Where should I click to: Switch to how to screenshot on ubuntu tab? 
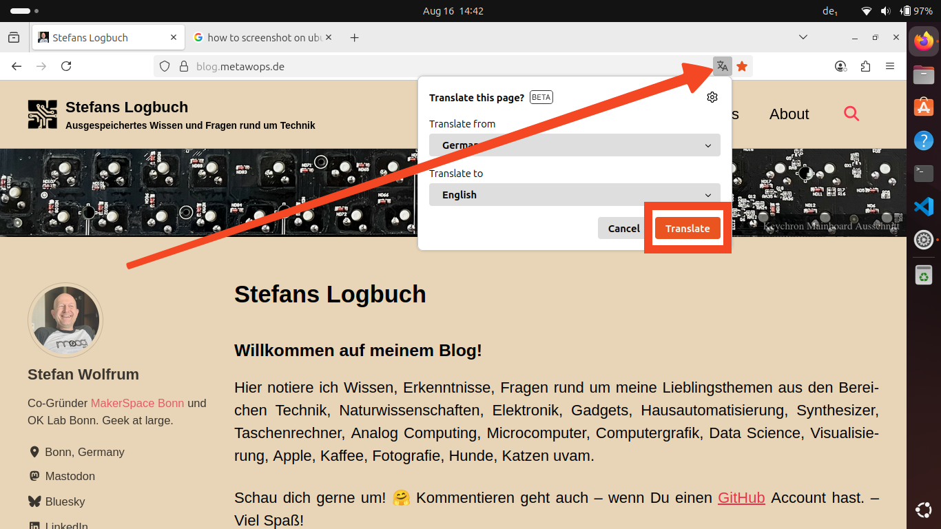tap(262, 37)
